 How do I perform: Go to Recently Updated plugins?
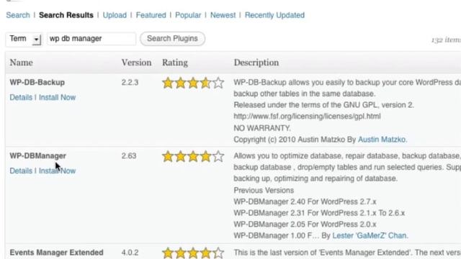coord(274,15)
